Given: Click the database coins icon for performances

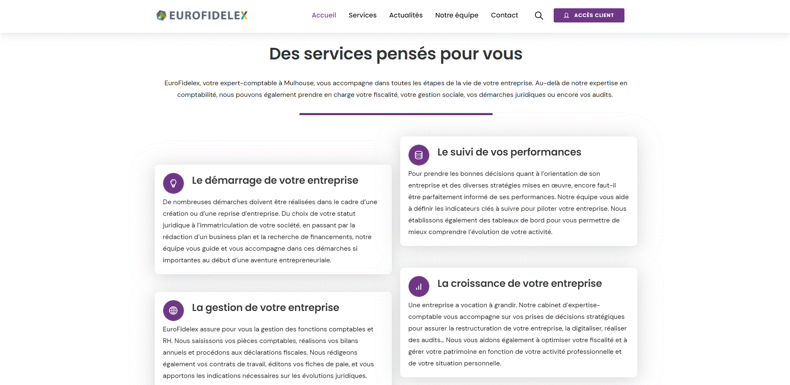Looking at the screenshot, I should tap(419, 155).
